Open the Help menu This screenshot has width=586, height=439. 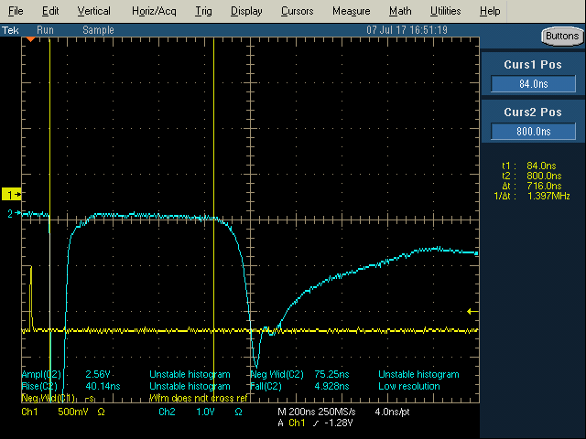point(490,11)
